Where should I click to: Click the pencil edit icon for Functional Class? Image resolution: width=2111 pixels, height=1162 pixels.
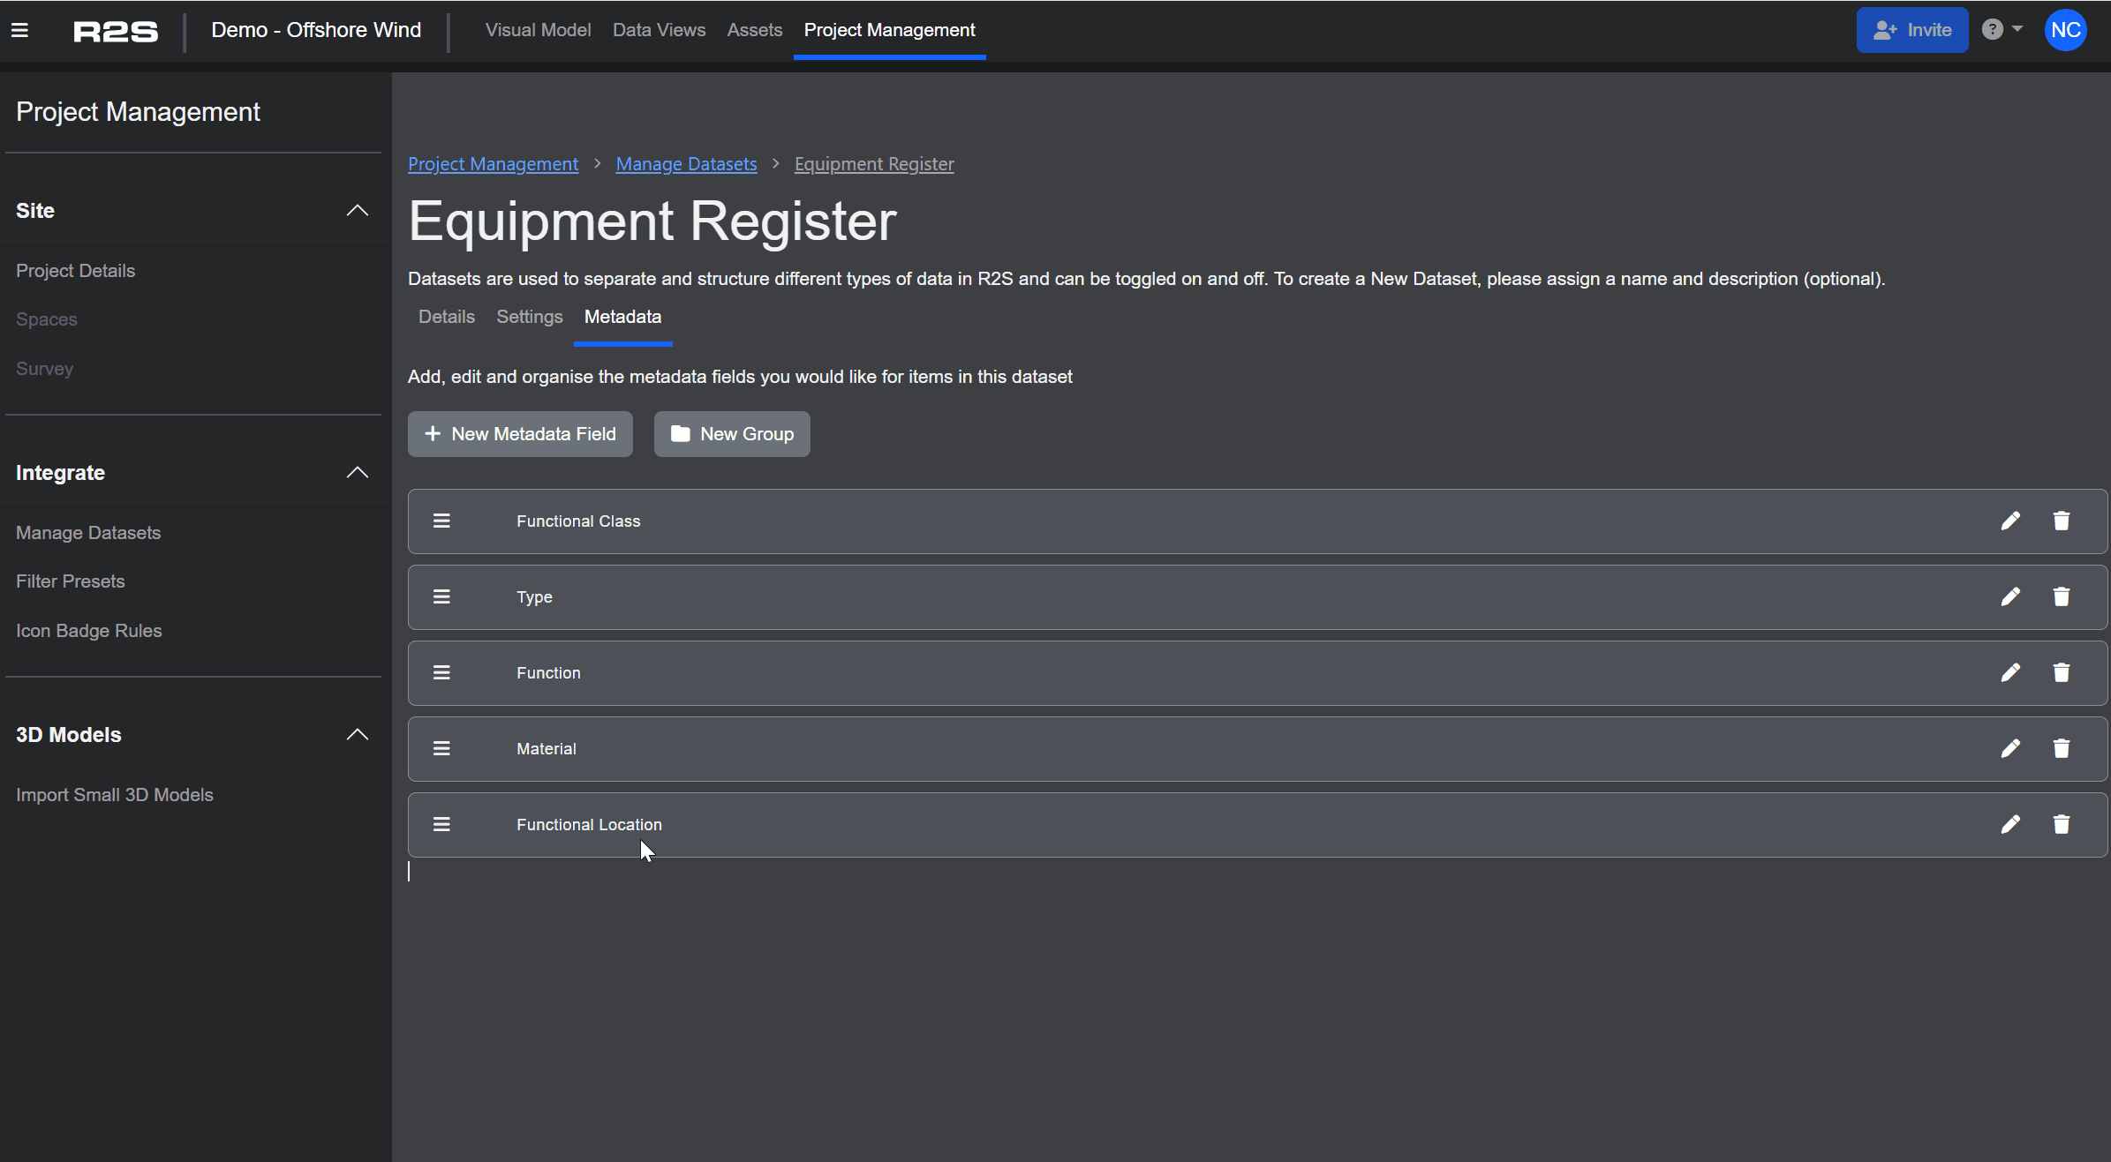point(2010,521)
